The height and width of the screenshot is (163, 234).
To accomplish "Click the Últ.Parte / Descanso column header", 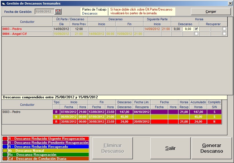I will pyautogui.click(x=70, y=19).
